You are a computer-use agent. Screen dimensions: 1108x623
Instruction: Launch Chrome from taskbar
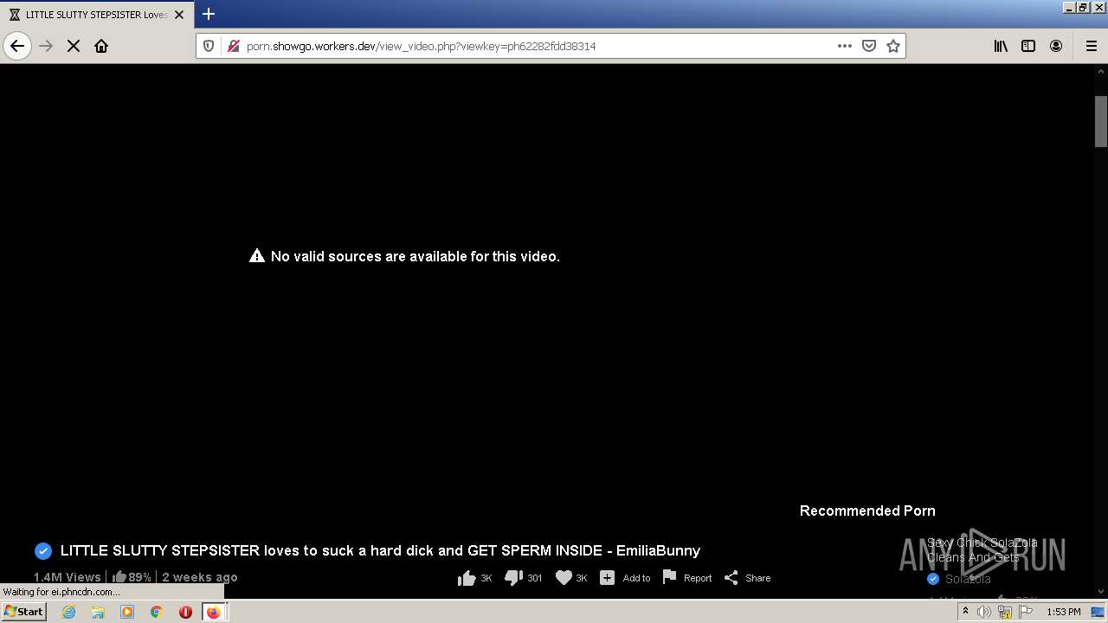(x=156, y=612)
